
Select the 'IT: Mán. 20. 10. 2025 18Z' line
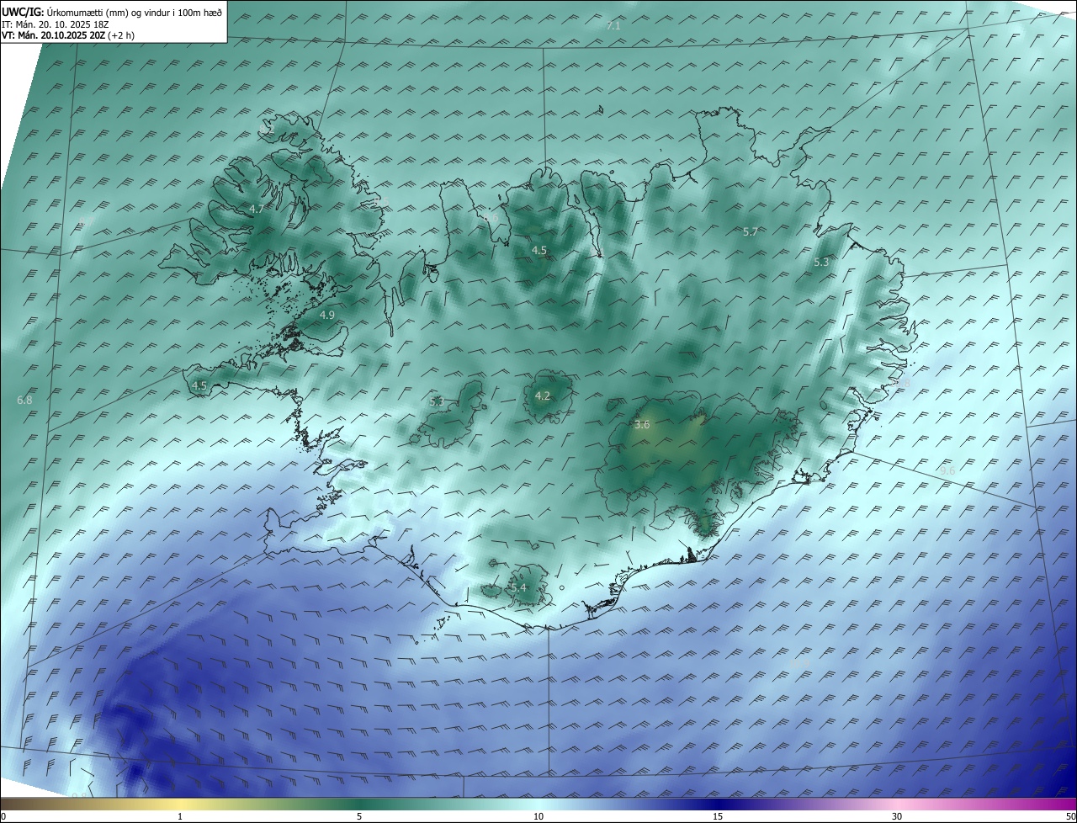55,24
